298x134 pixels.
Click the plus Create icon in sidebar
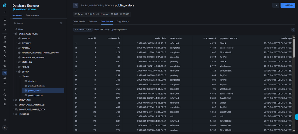pyautogui.click(x=5, y=25)
